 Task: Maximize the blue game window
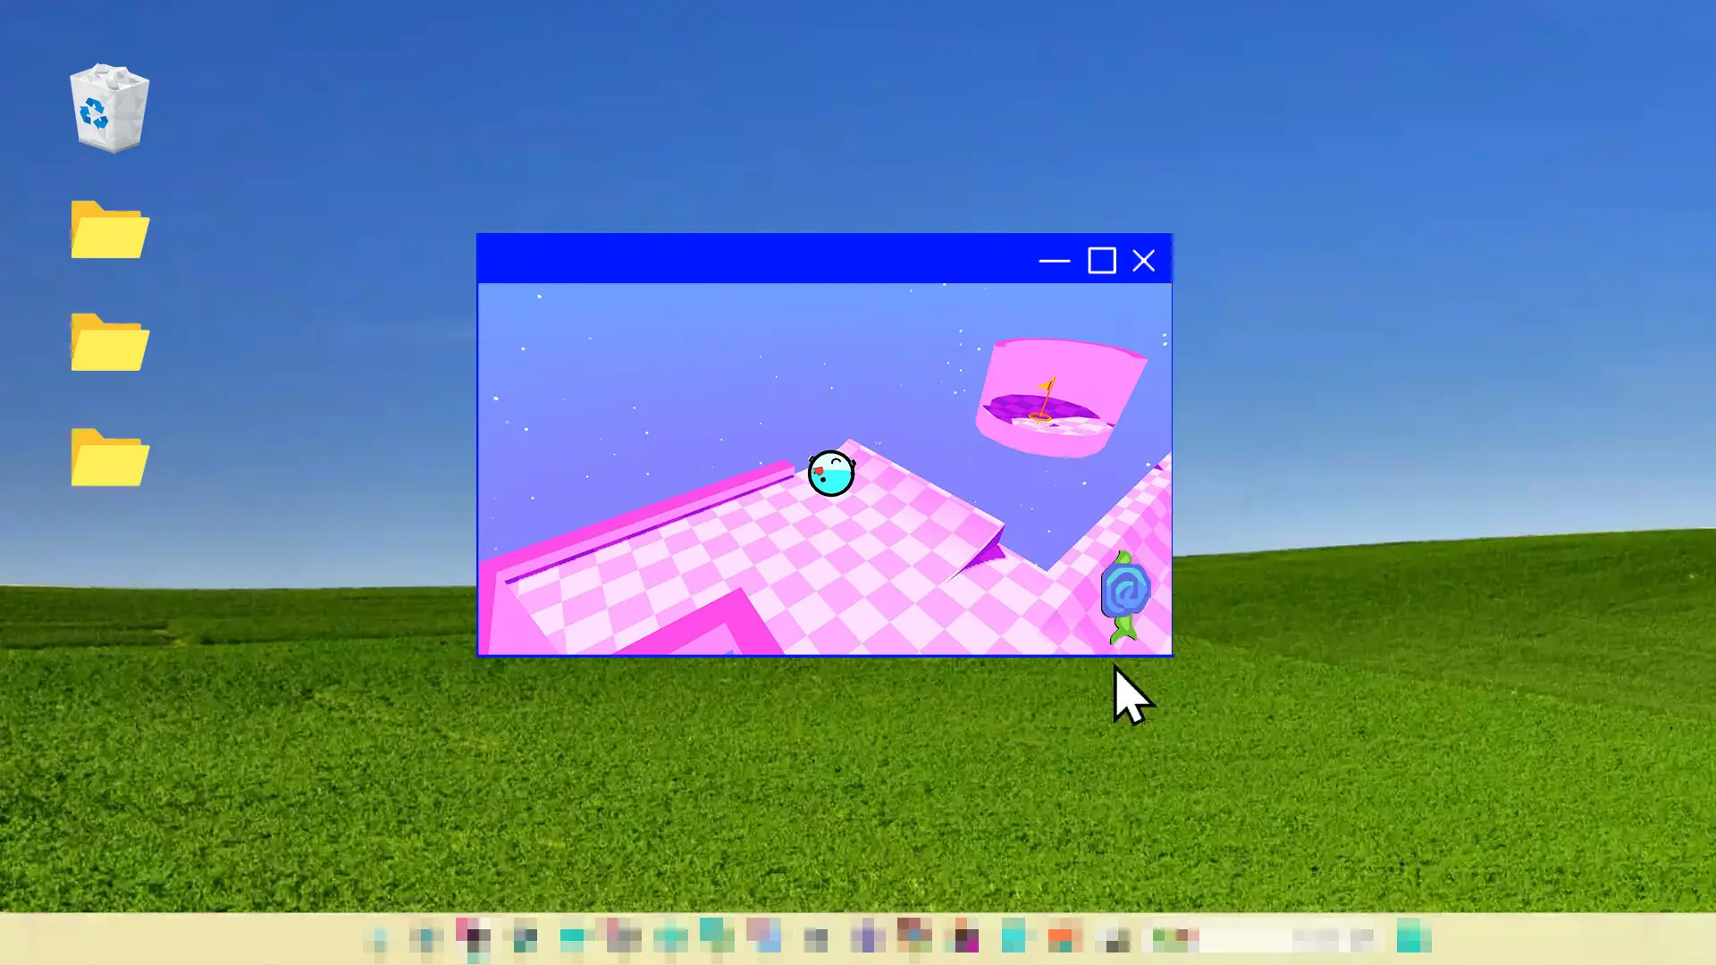1102,261
